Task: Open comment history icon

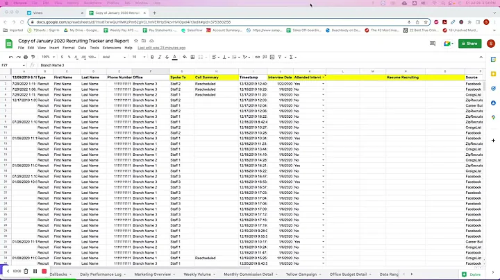Action: click(x=433, y=43)
